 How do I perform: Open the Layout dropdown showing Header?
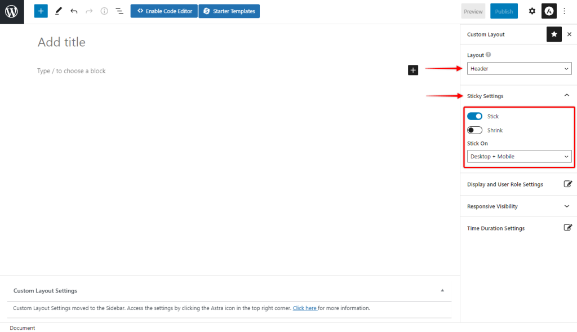[x=519, y=69]
